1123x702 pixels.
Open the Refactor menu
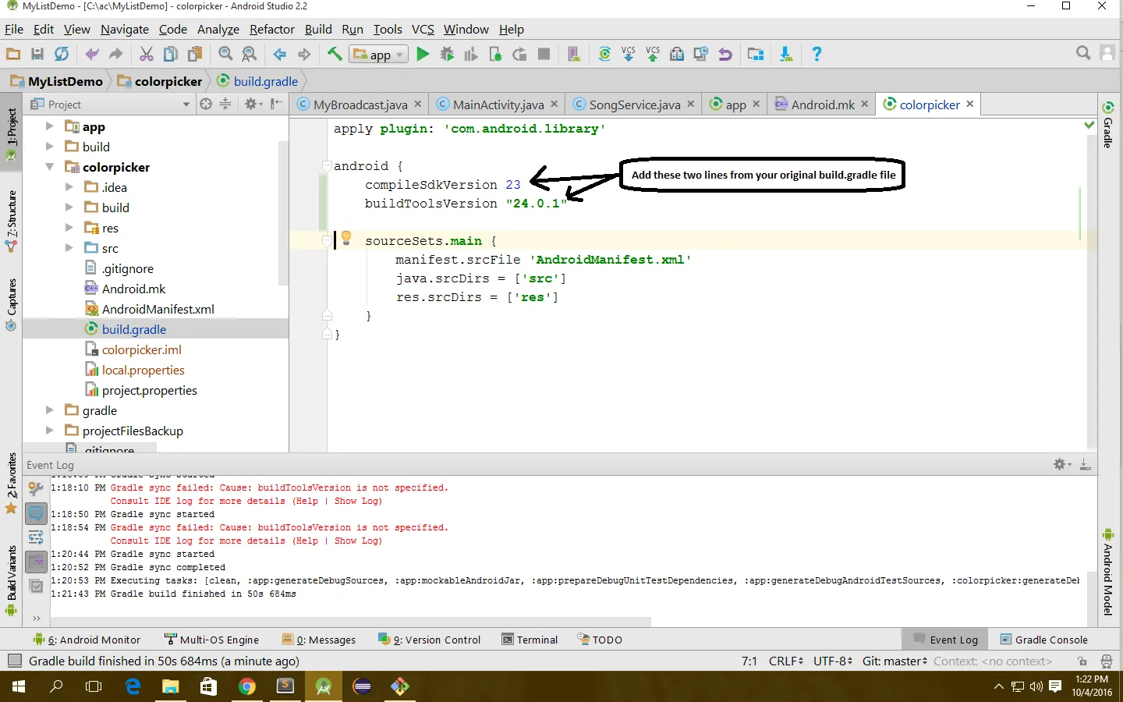pyautogui.click(x=271, y=30)
